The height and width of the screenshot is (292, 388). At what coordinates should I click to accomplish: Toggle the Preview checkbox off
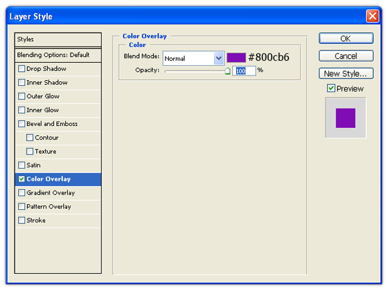[x=331, y=89]
